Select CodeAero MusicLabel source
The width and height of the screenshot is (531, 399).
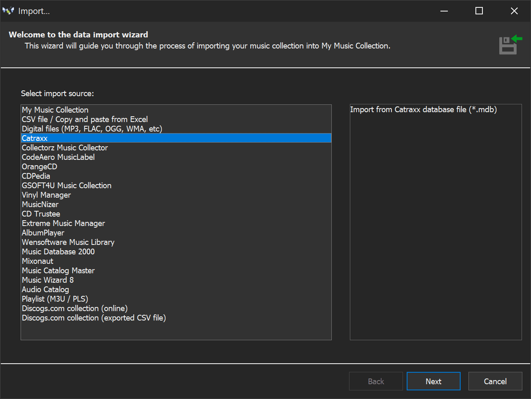[58, 157]
